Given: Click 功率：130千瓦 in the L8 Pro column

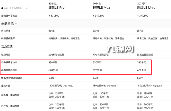Looking at the screenshot, I should coord(56,93).
